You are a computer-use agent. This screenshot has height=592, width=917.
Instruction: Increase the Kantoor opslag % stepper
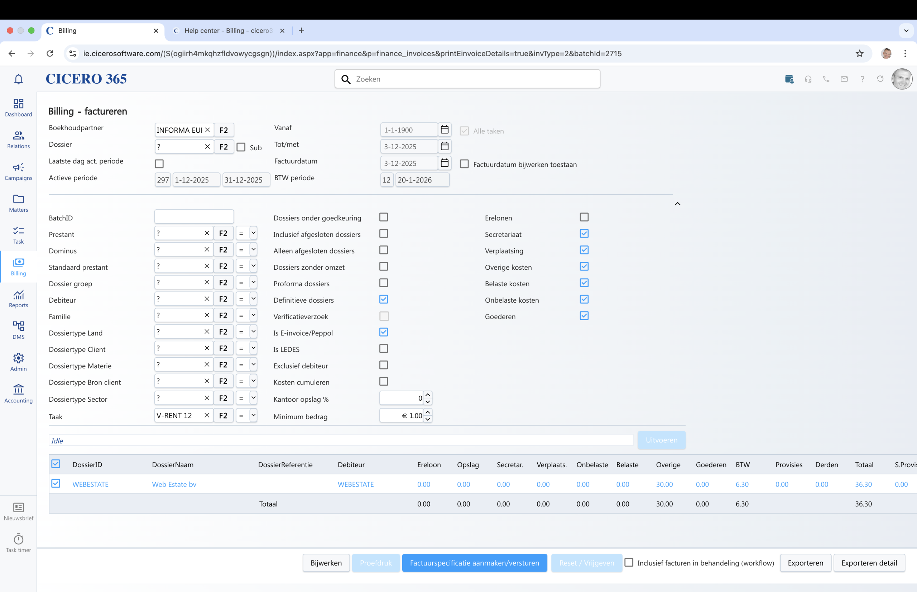click(428, 395)
